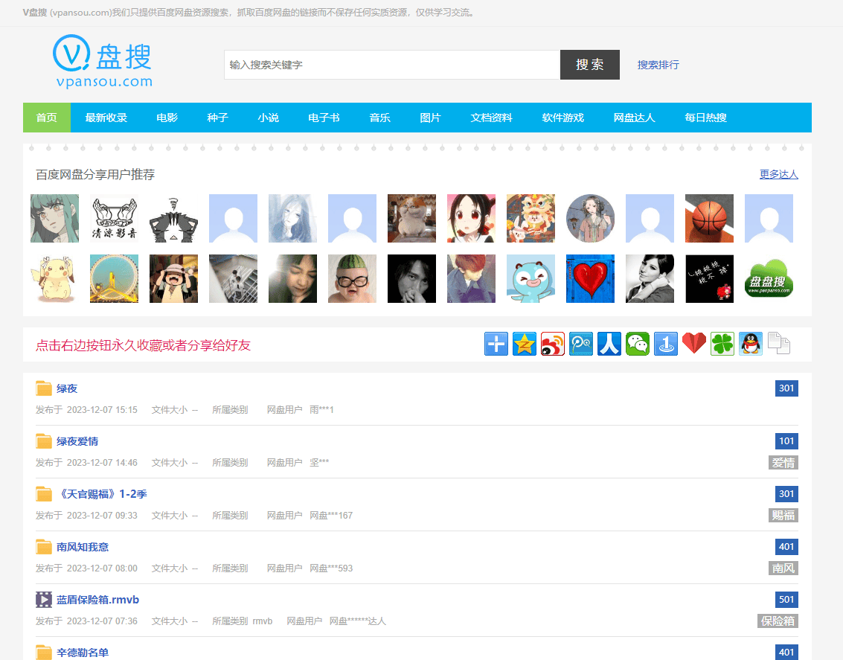Go to the 网盘达人 menu item

[634, 118]
